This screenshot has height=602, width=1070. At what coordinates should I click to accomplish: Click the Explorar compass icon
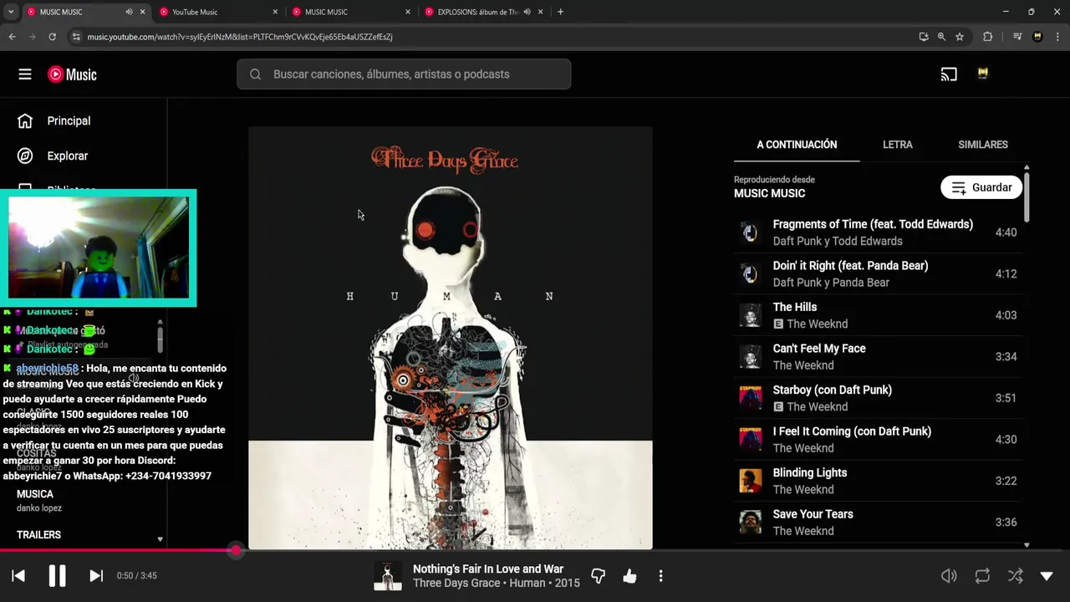coord(25,156)
